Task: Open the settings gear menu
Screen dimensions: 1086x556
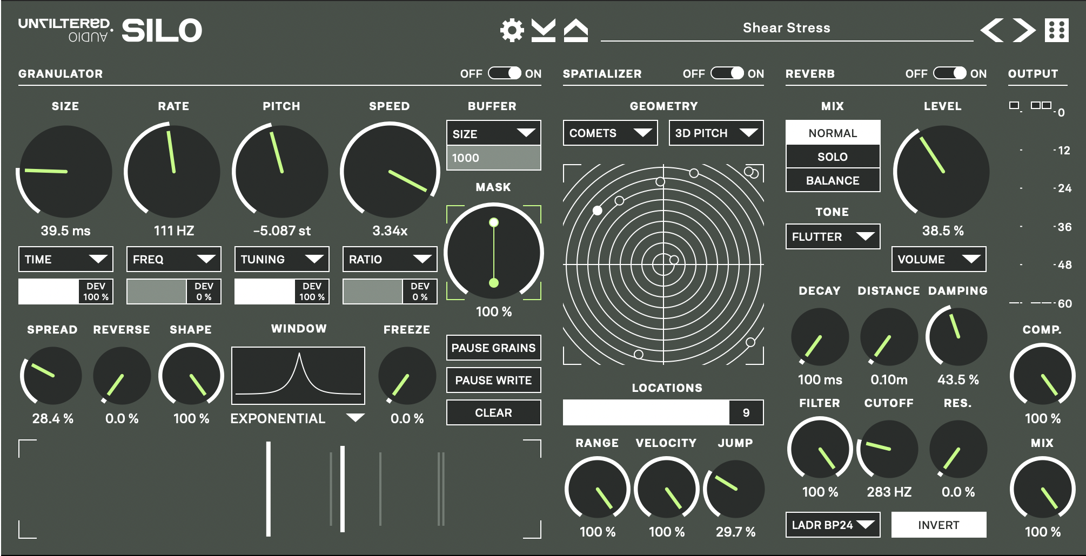Action: pos(511,31)
